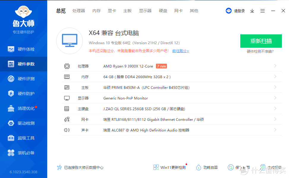Viewport: 289px width, 178px height.
Task: Expand the 声卡 row chevron
Action: pyautogui.click(x=275, y=130)
